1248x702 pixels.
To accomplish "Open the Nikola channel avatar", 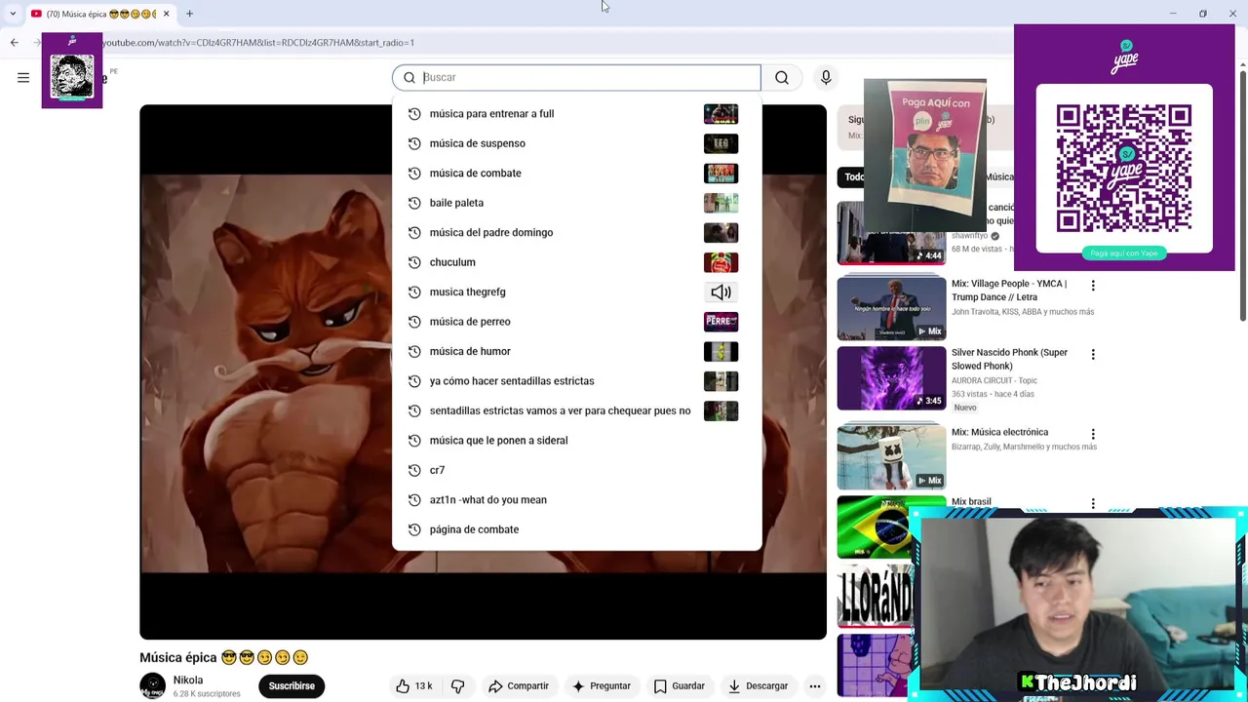I will (x=153, y=686).
